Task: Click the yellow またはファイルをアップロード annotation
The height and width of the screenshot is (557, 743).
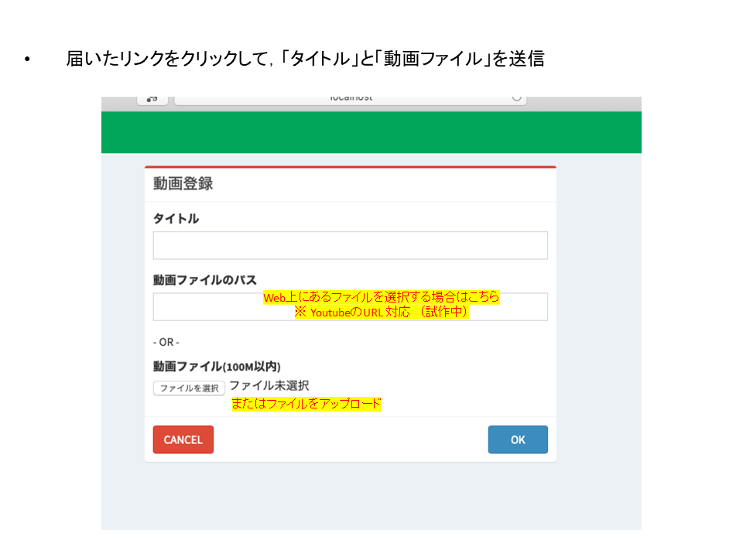Action: click(306, 403)
